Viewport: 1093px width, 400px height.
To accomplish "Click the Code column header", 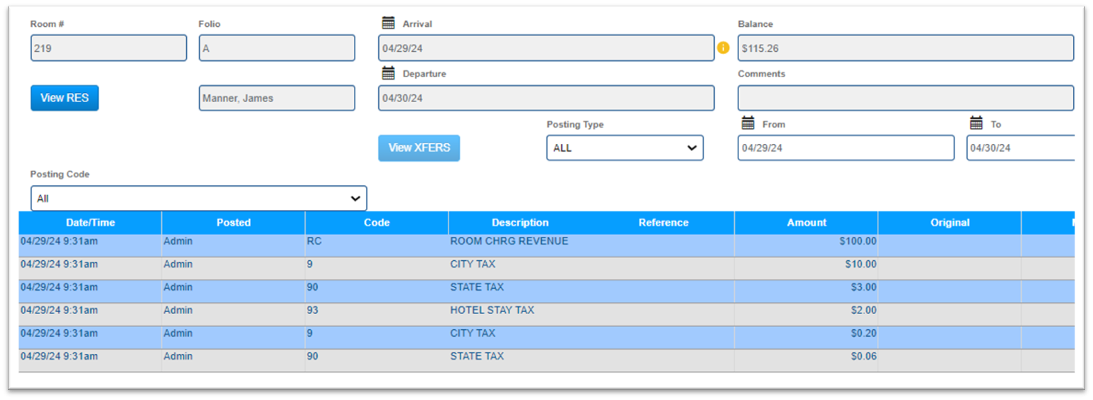I will click(x=377, y=223).
